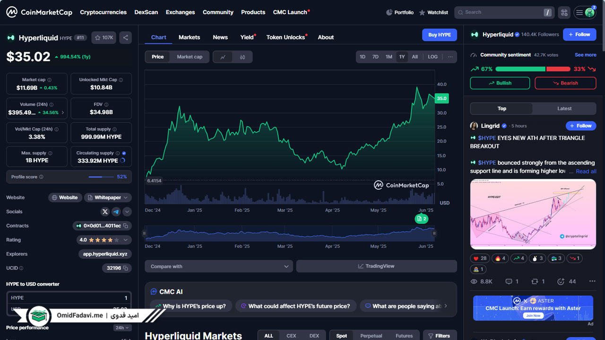Set chart range to 1D
The width and height of the screenshot is (605, 340).
363,57
